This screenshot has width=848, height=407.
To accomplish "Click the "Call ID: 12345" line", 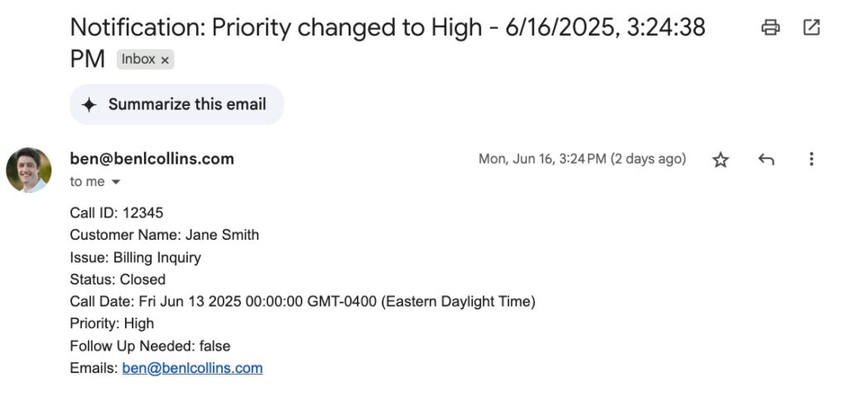I will pyautogui.click(x=117, y=213).
